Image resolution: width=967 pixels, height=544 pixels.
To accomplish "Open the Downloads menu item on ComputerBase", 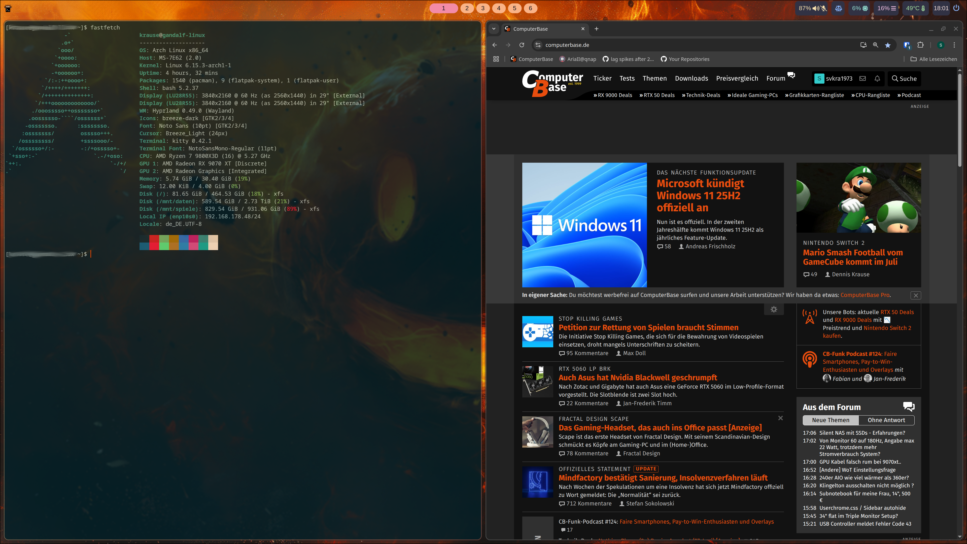I will pyautogui.click(x=692, y=79).
